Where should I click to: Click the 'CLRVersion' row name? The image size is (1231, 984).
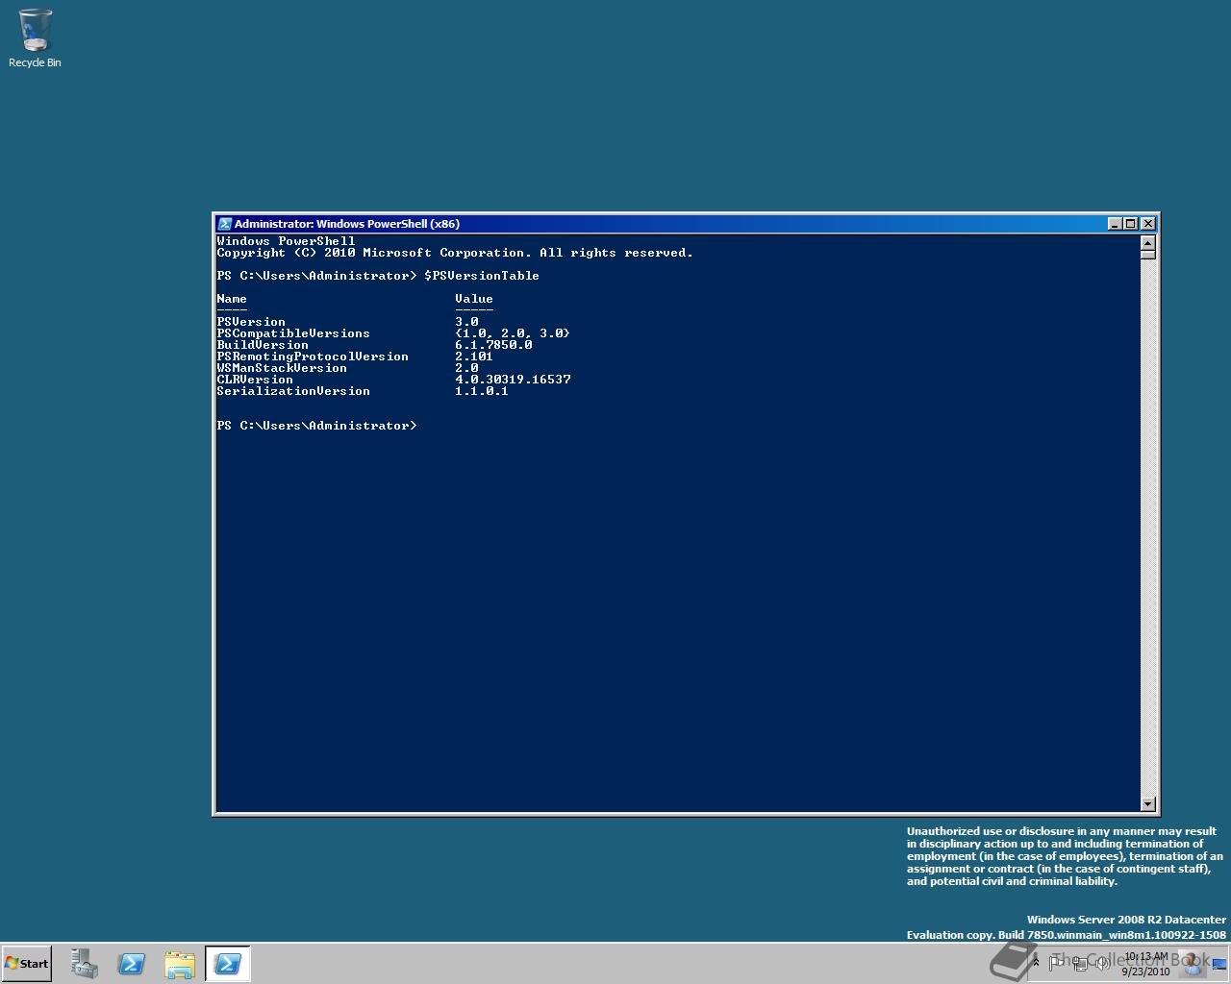click(255, 380)
